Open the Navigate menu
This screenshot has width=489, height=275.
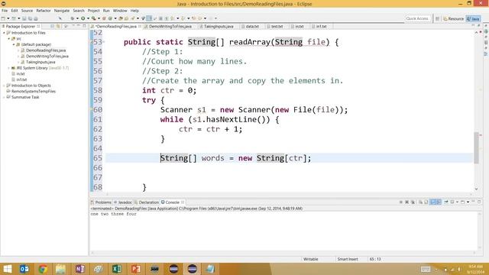62,11
